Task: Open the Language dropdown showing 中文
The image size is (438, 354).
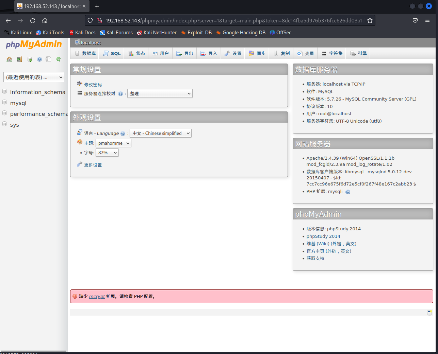Action: click(x=161, y=133)
